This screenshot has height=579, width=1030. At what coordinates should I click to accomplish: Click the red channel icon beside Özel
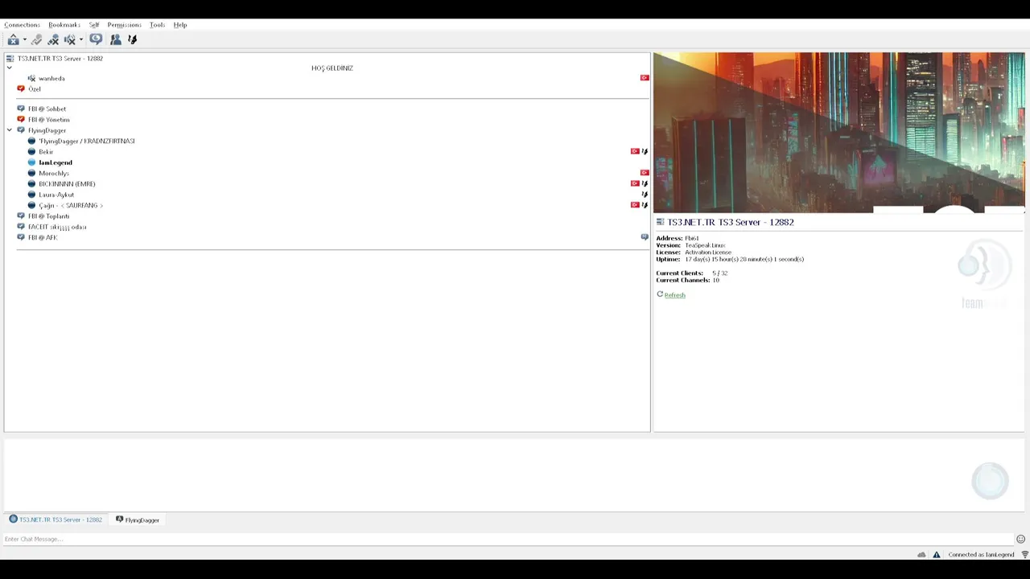pos(21,89)
